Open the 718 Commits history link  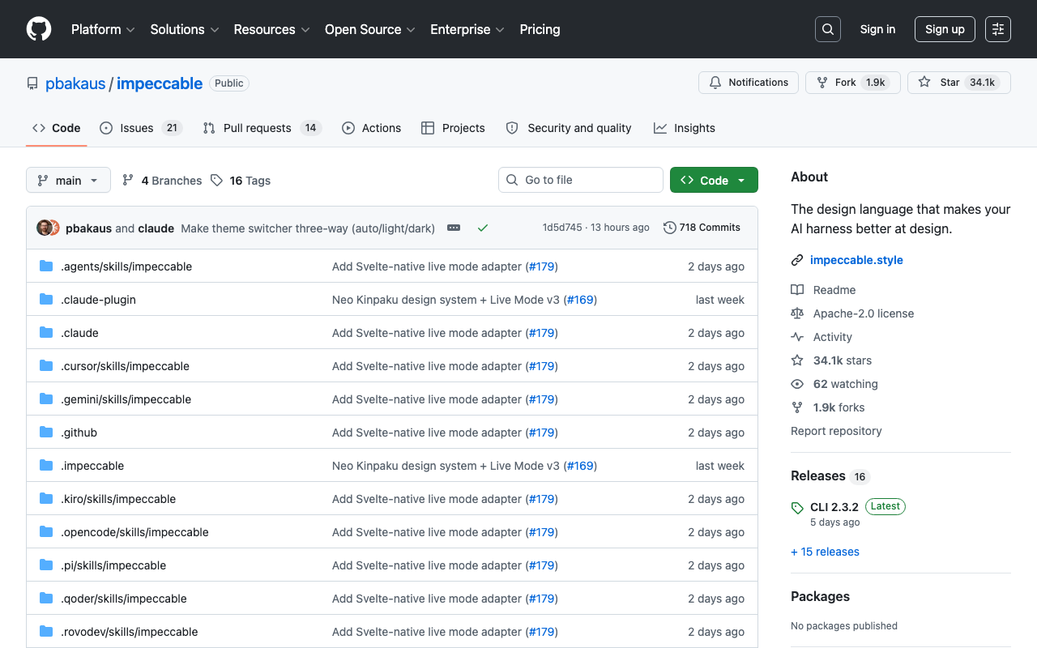(702, 228)
